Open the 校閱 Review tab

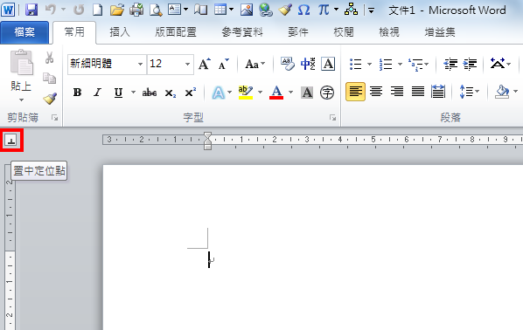[x=344, y=32]
